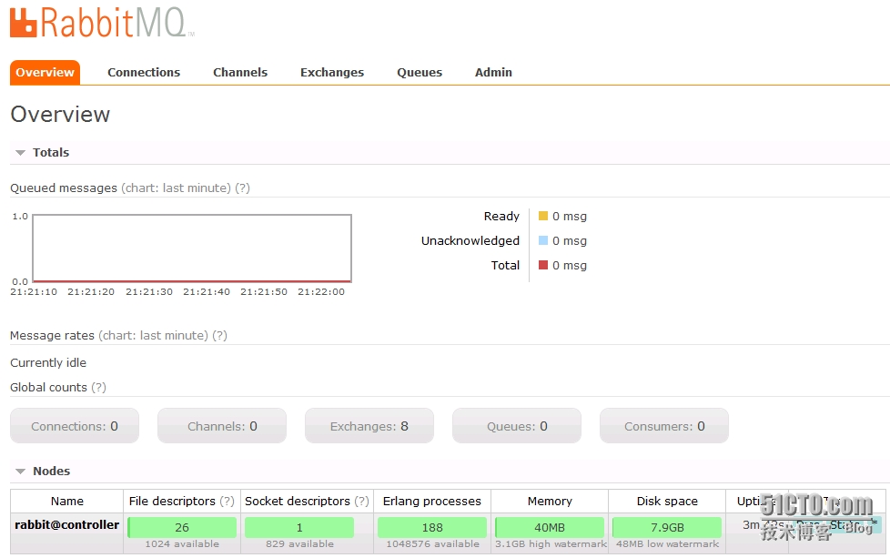Click the 1048576 available text
This screenshot has width=890, height=558.
(x=432, y=543)
